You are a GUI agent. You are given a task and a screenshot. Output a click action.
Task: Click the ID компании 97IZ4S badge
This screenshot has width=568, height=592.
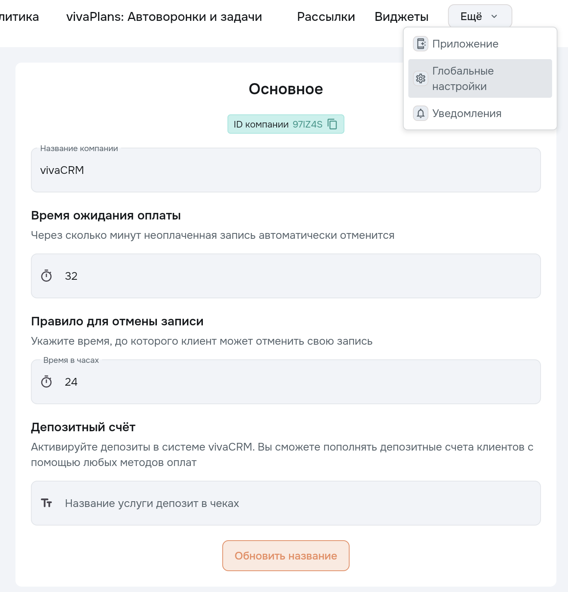278,124
